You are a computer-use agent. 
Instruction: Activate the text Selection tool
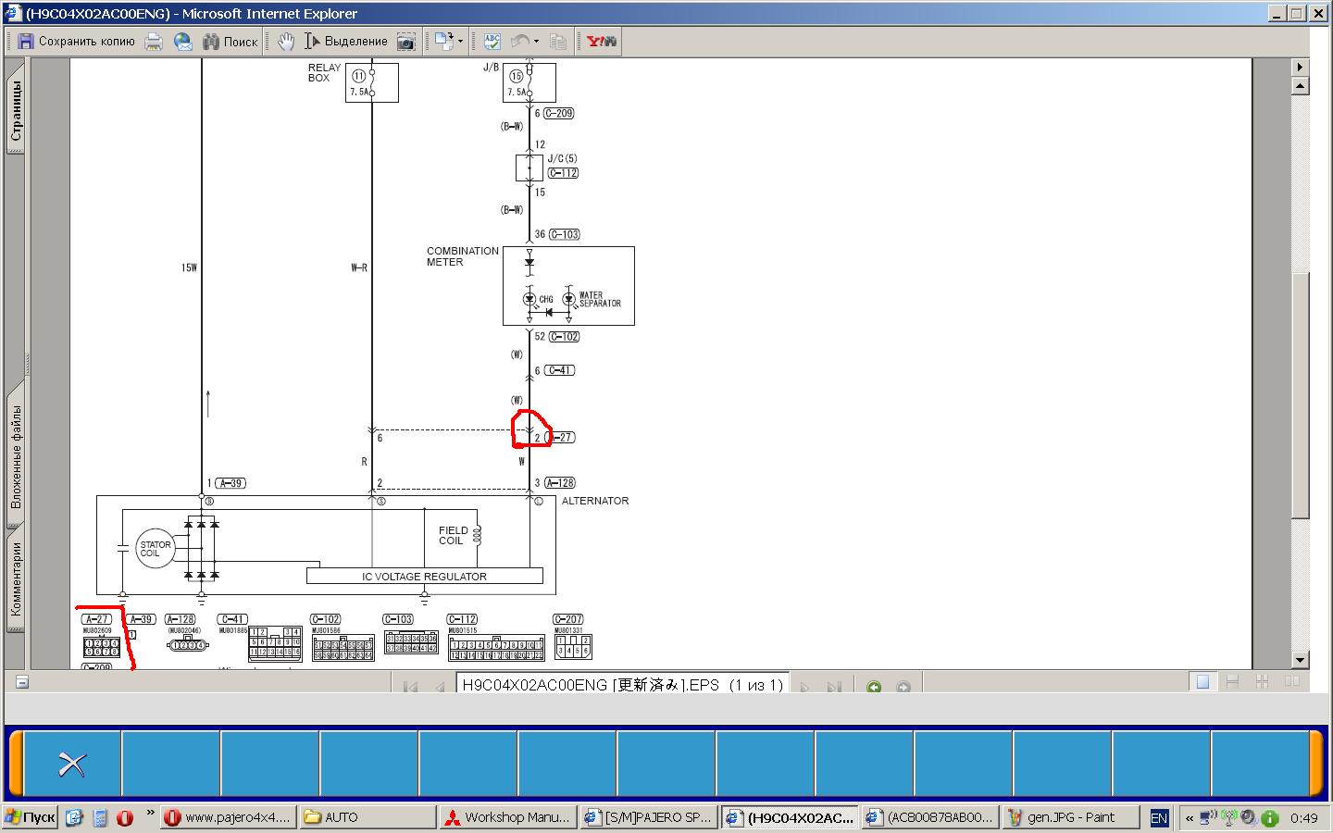[x=346, y=42]
